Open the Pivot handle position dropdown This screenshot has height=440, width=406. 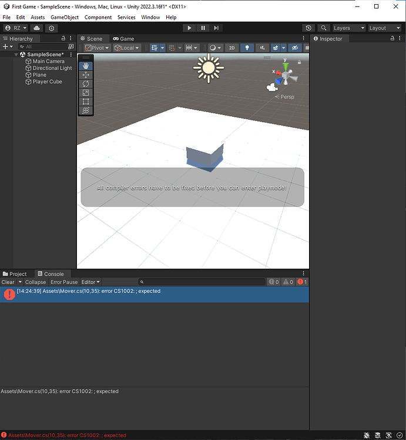click(97, 48)
